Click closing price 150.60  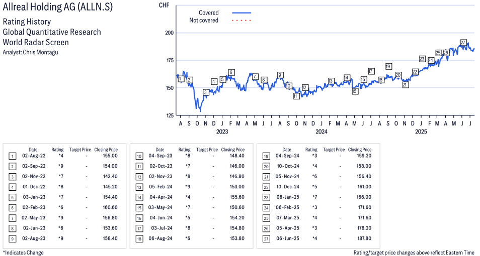[237, 207]
